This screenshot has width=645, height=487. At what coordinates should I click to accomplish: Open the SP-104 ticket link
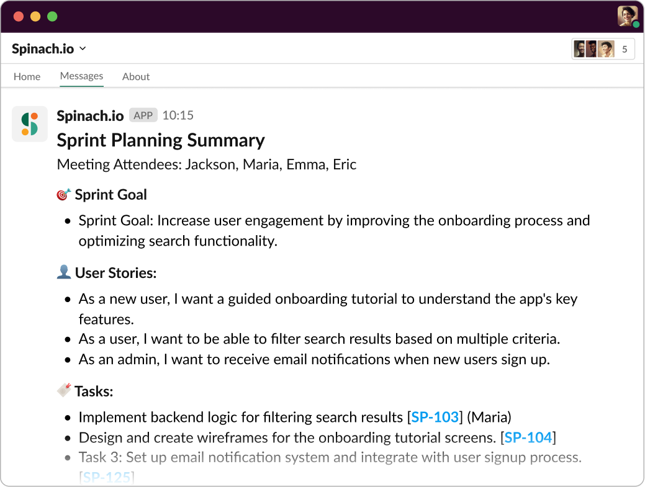pyautogui.click(x=528, y=438)
